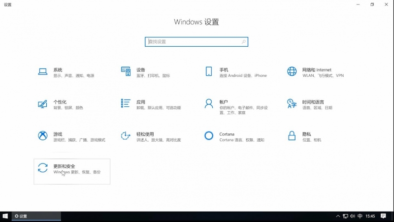Click the 隐私 category title
This screenshot has height=222, width=394.
point(306,134)
